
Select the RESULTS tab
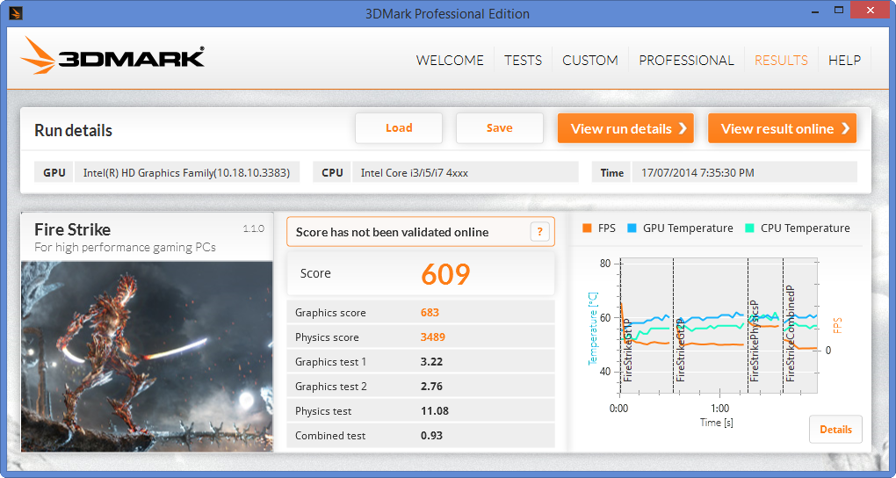781,61
